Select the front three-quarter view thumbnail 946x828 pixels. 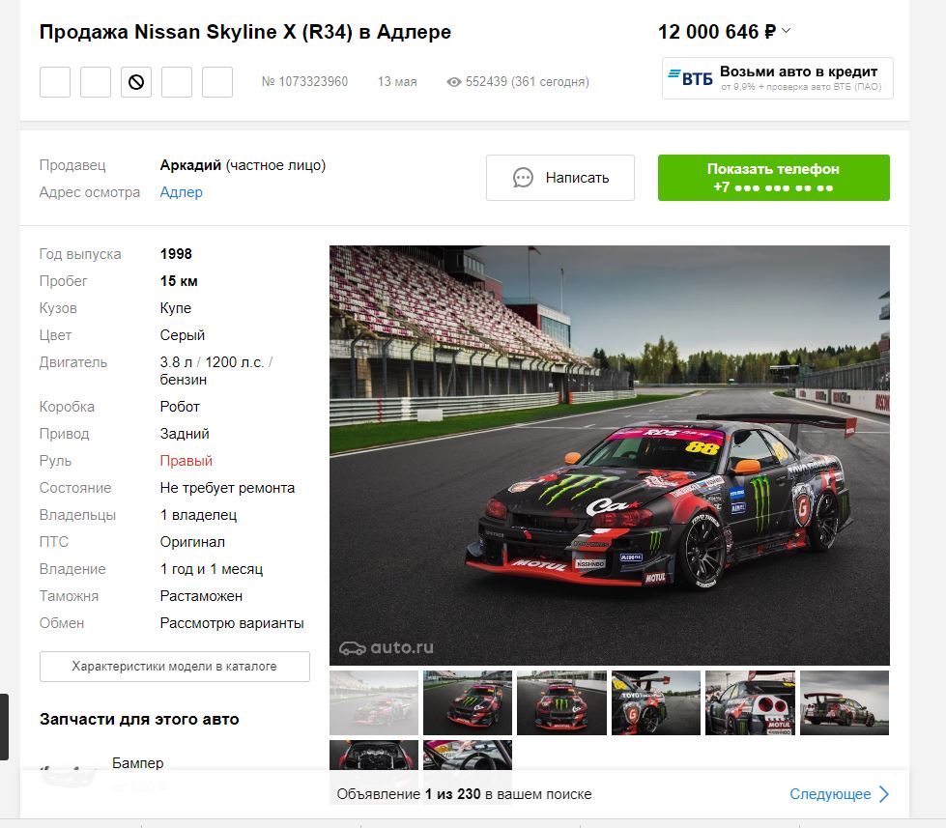point(468,702)
